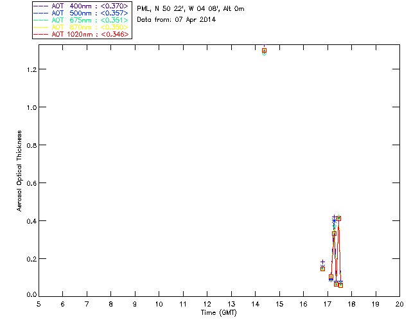Click the x-axis tick label 11
The height and width of the screenshot is (329, 411).
tap(183, 304)
